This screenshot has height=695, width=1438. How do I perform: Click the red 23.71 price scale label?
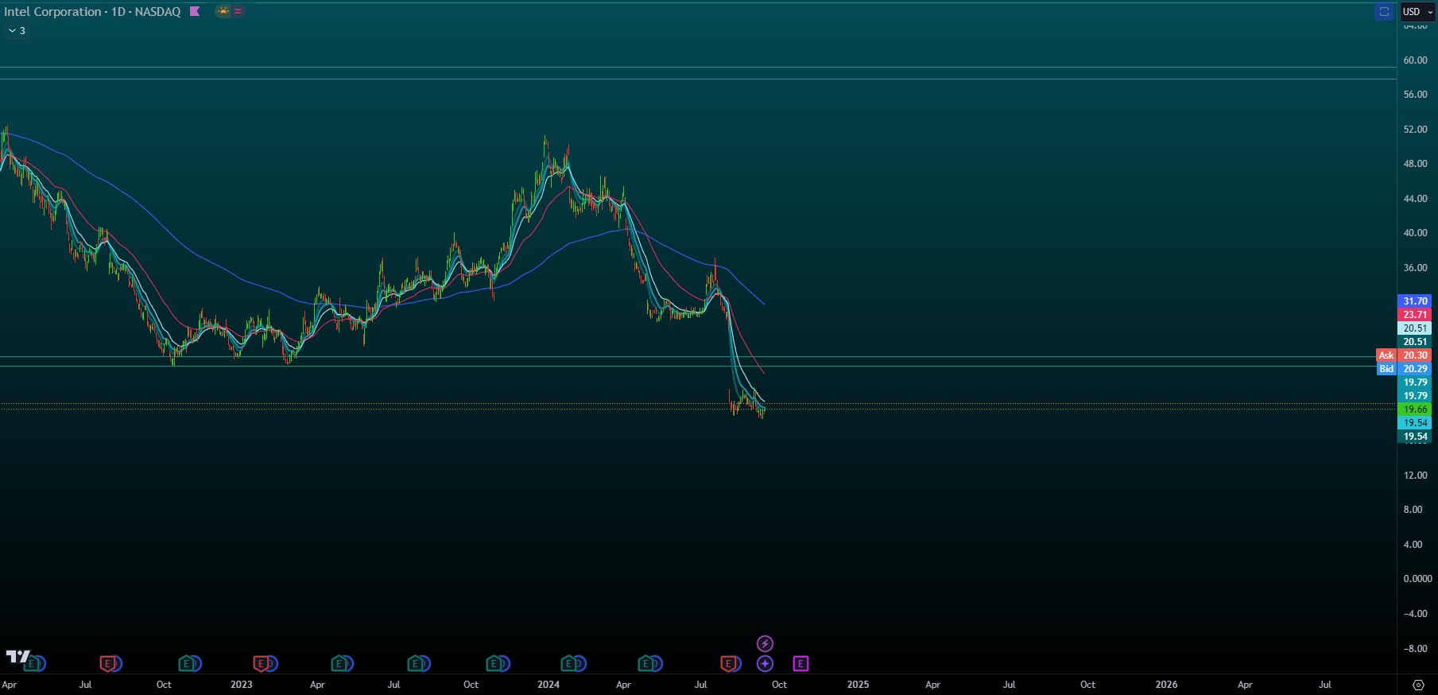pyautogui.click(x=1414, y=315)
